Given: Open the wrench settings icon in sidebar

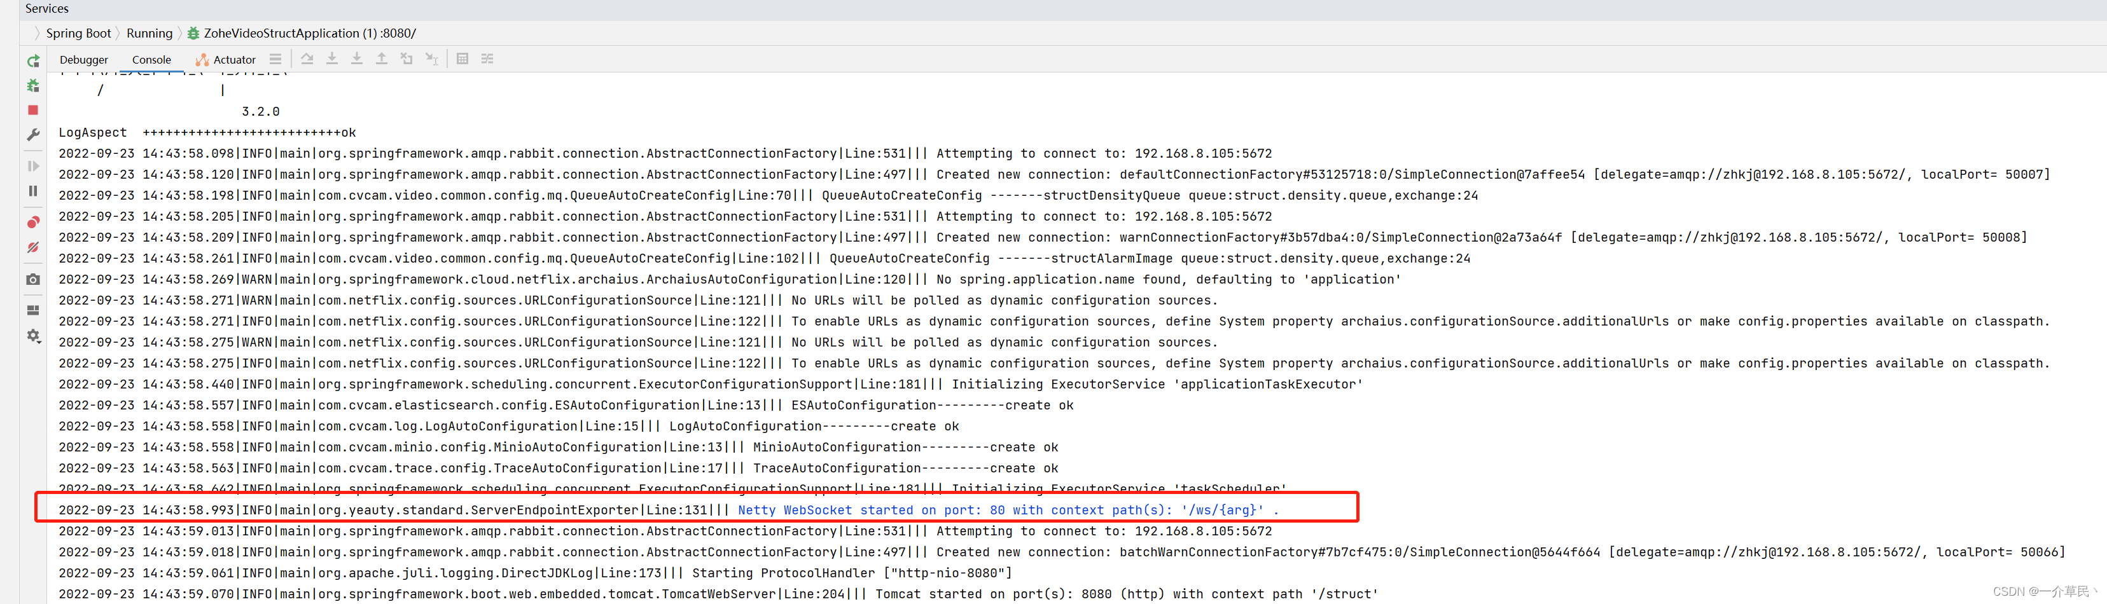Looking at the screenshot, I should [x=34, y=134].
